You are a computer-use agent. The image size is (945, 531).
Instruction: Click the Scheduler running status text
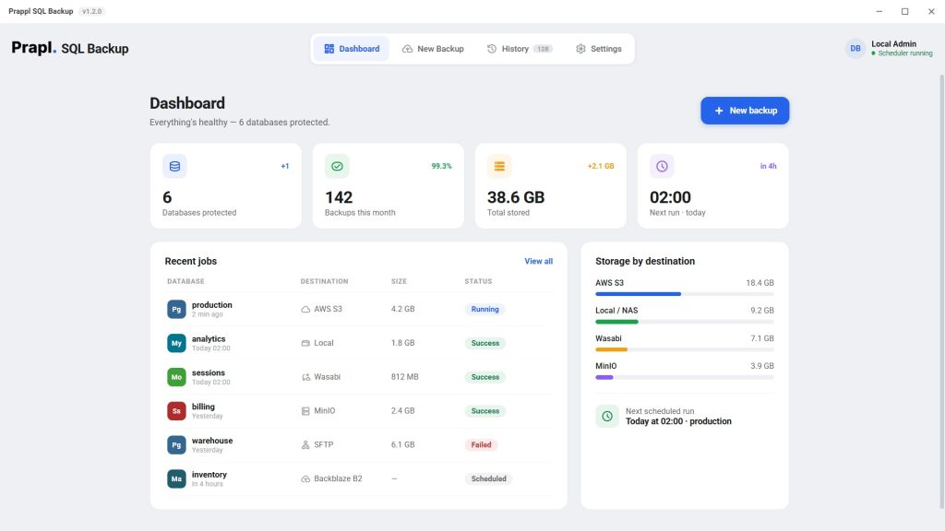pyautogui.click(x=904, y=53)
